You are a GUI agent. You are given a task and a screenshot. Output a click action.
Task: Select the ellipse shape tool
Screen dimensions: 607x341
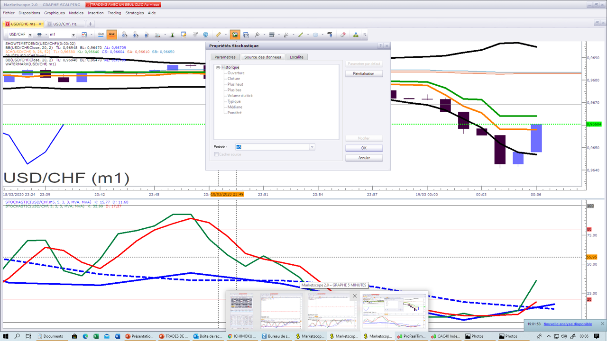315,35
